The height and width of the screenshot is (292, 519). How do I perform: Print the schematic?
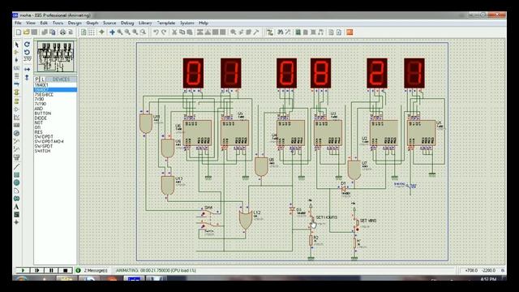(x=62, y=32)
